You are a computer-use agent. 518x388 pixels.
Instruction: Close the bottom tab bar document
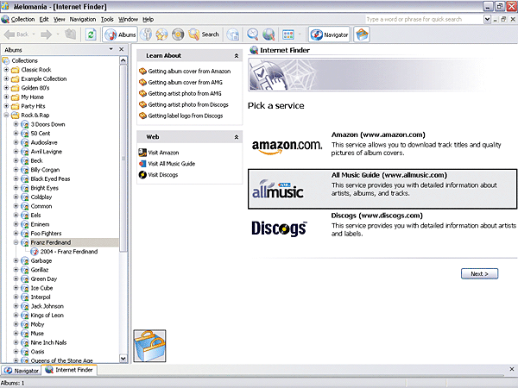pyautogui.click(x=511, y=369)
